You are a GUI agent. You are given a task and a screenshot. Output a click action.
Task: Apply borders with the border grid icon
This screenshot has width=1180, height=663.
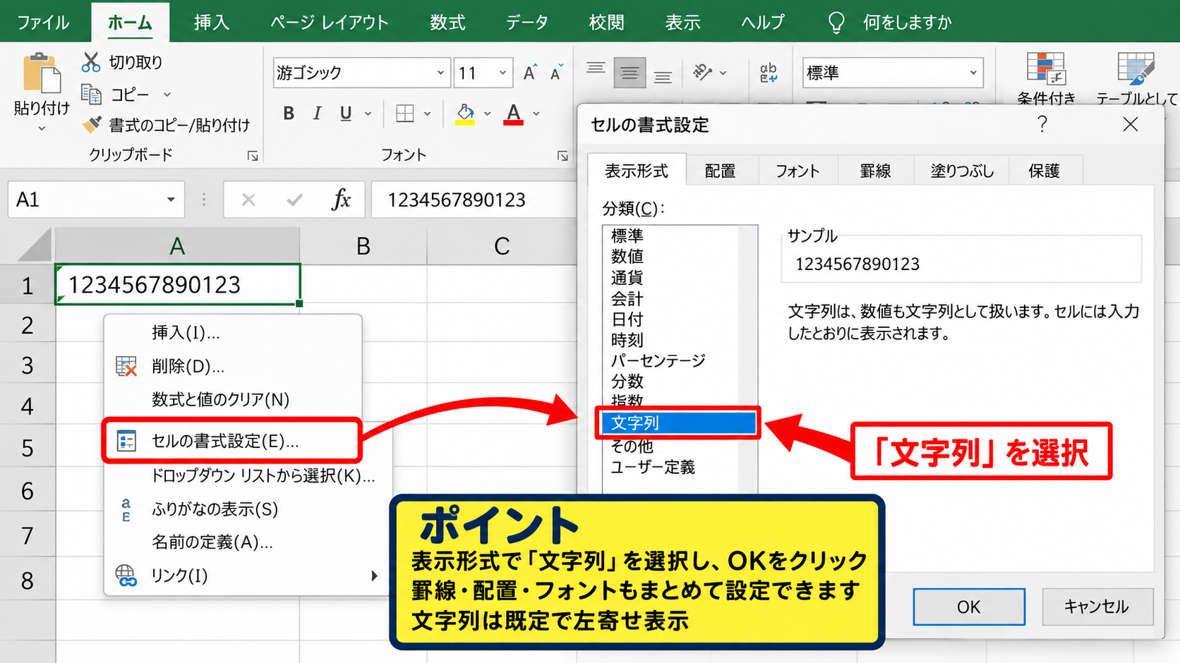[x=405, y=114]
